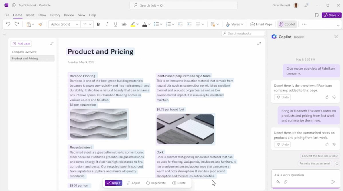Screen dimensions: 343x191
Task: Open the text highlight color picker
Action: (x=137, y=24)
